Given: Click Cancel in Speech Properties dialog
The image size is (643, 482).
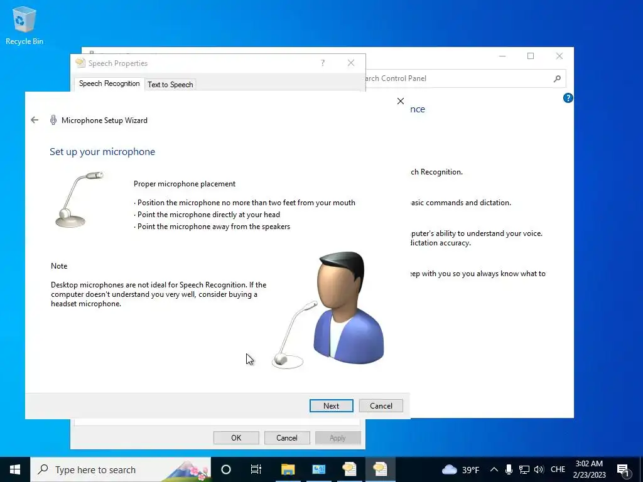Looking at the screenshot, I should tap(286, 437).
